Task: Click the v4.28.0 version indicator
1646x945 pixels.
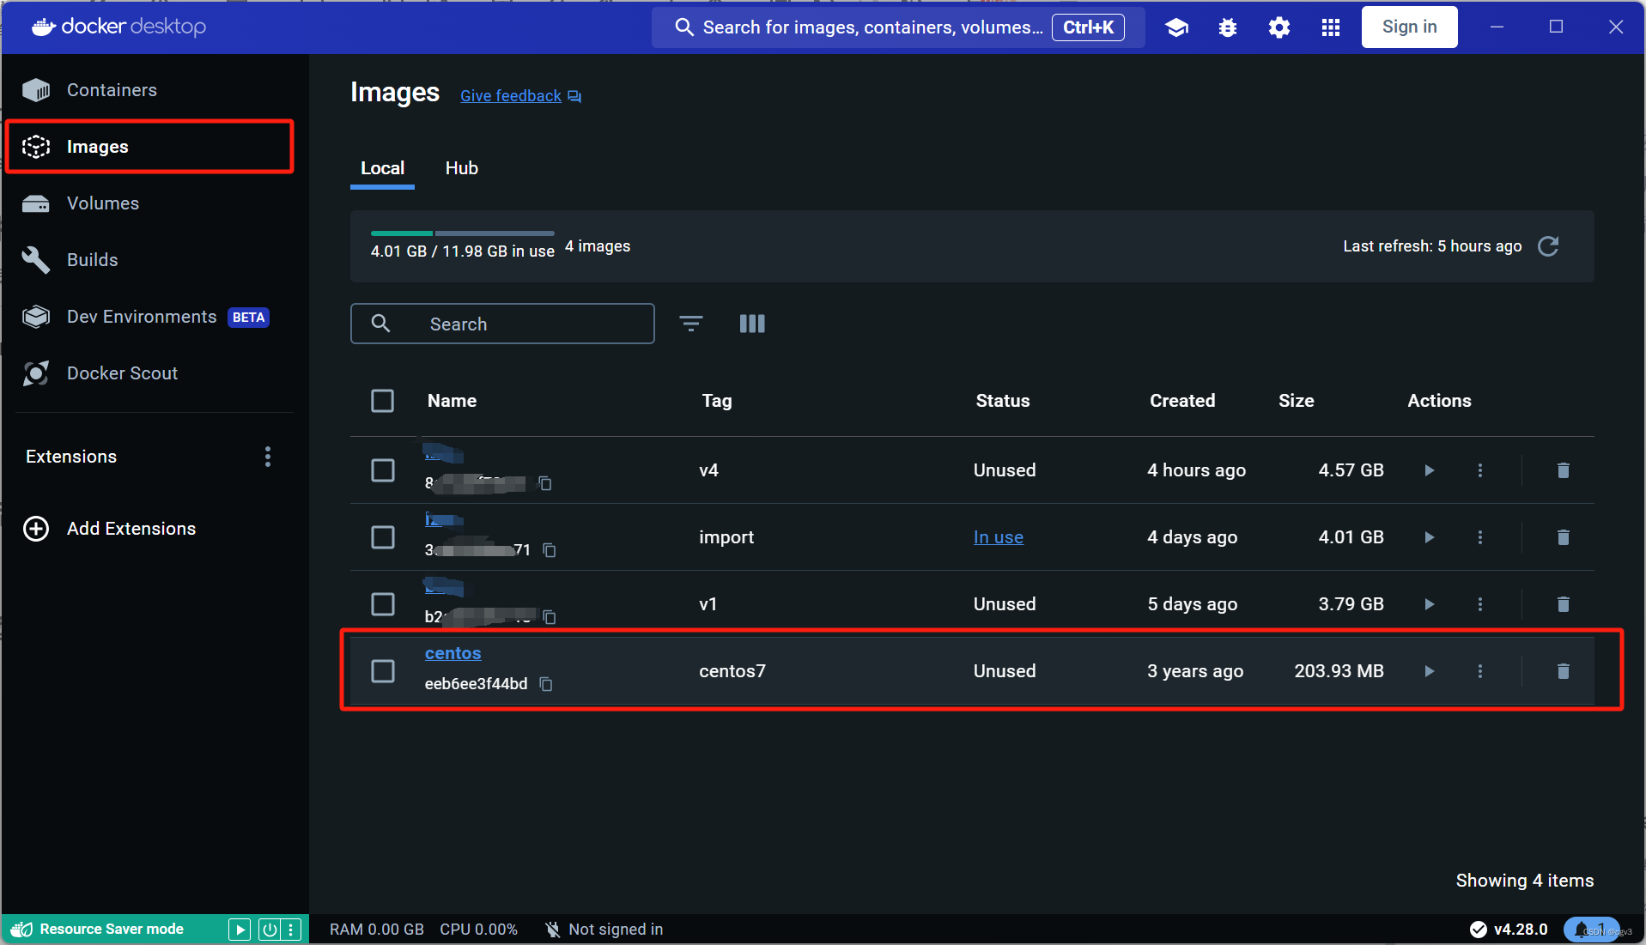Action: (x=1509, y=930)
